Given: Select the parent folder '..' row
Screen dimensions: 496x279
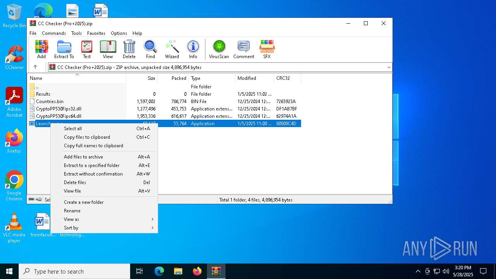Looking at the screenshot, I should coord(164,87).
